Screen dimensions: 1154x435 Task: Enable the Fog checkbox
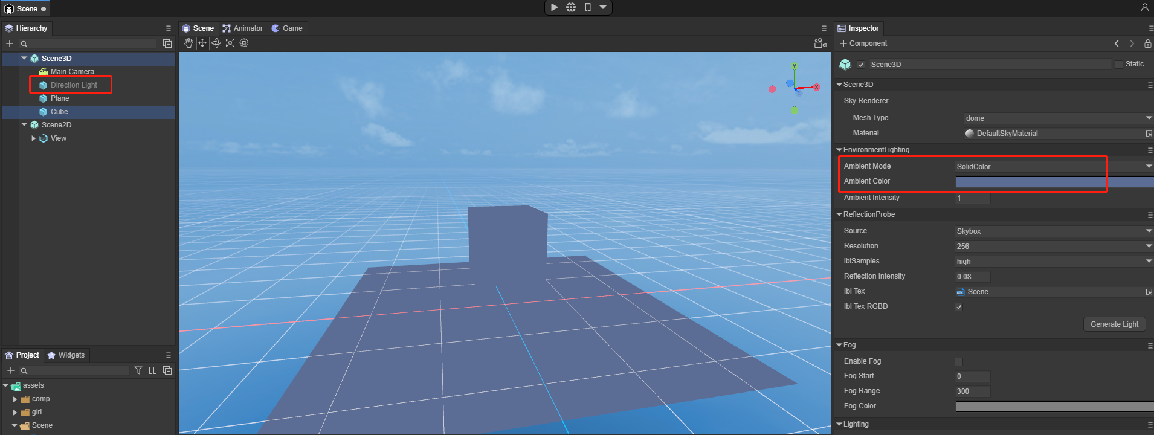coord(959,362)
